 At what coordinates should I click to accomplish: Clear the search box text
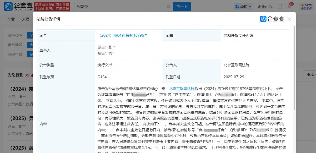pyautogui.click(x=168, y=7)
